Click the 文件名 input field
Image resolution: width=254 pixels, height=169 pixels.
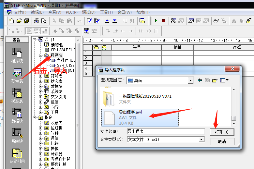click(166, 132)
